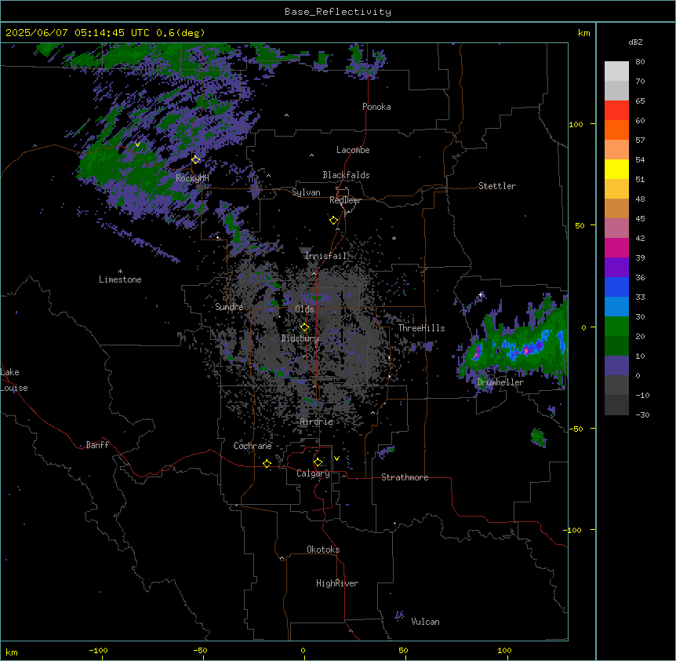The width and height of the screenshot is (676, 661).
Task: Click the yellow 51 dBZ legend swatch
Action: coord(616,169)
